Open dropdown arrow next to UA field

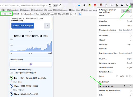click(75, 14)
